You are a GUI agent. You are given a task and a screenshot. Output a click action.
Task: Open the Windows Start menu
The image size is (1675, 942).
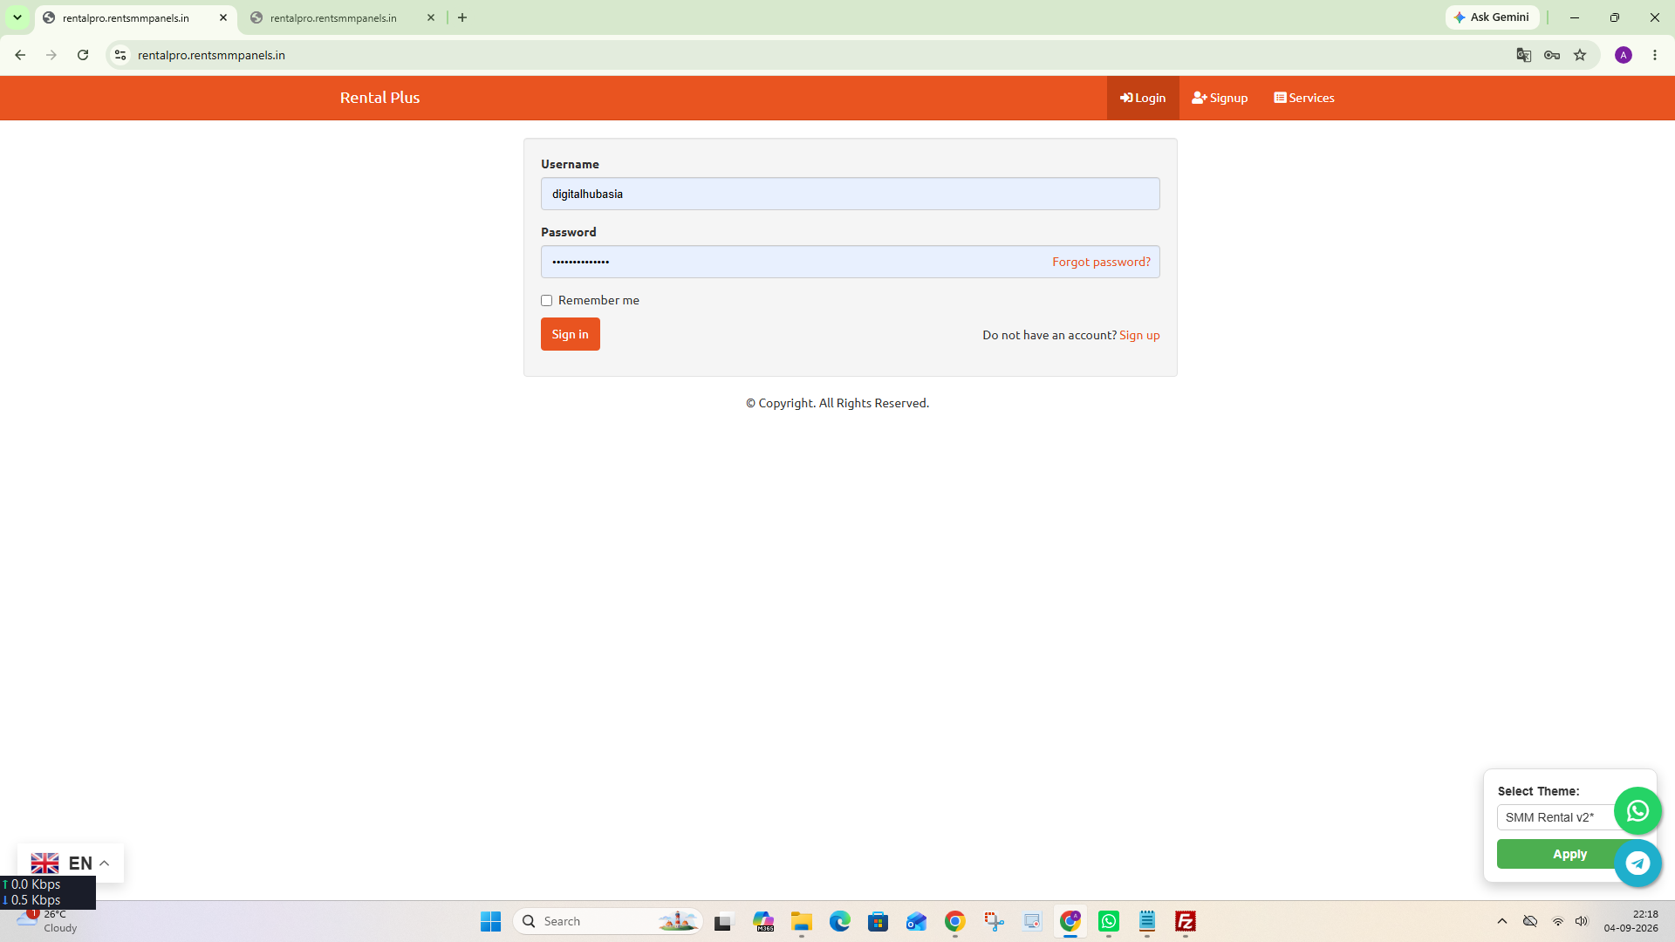pos(491,921)
